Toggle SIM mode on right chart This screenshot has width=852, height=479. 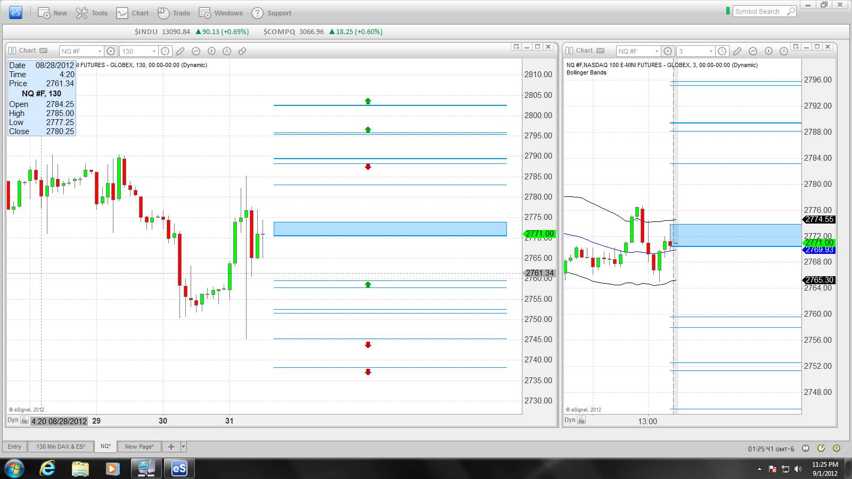pyautogui.click(x=601, y=51)
